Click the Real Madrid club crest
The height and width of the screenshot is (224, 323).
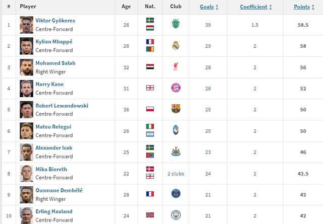pos(176,45)
